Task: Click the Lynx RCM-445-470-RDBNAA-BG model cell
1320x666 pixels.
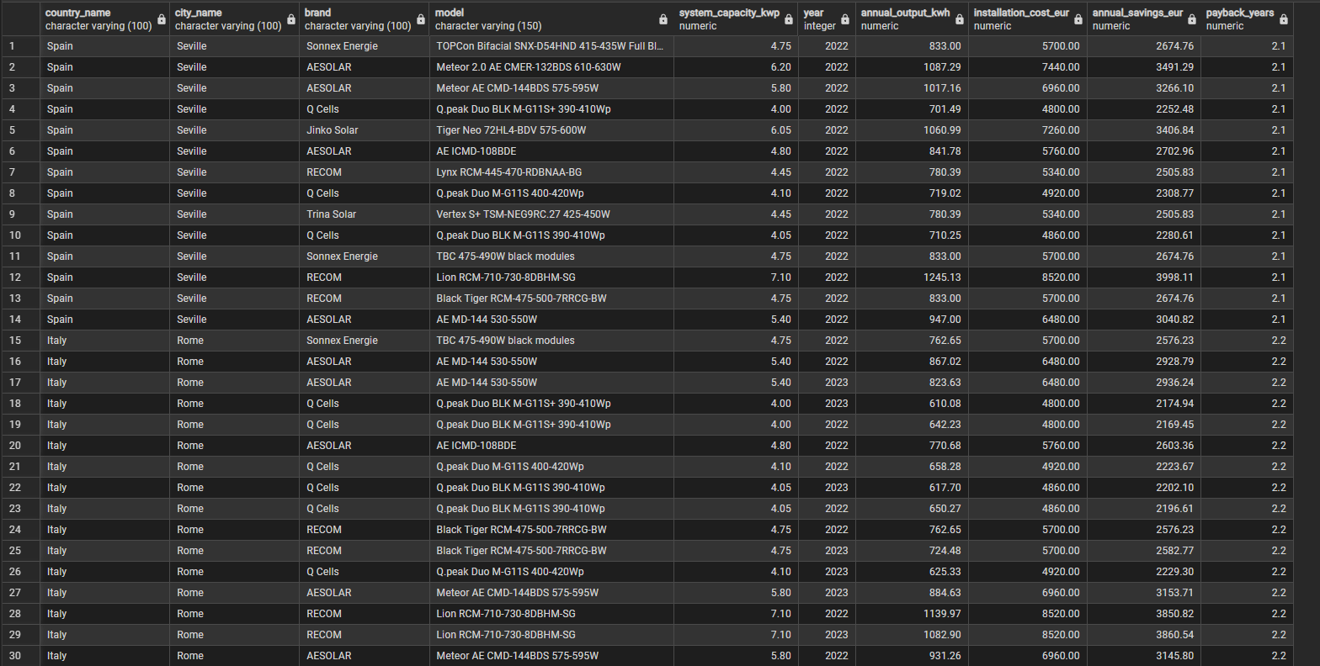Action: coord(551,172)
